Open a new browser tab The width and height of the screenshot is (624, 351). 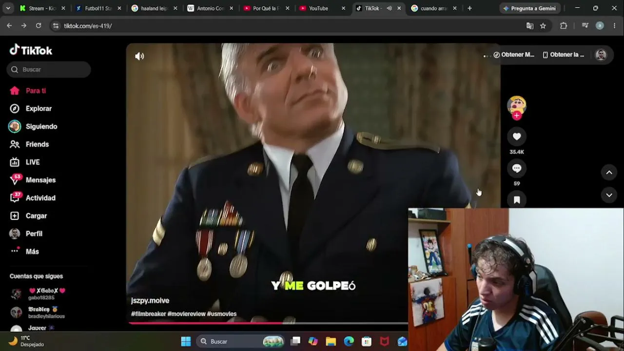(469, 8)
